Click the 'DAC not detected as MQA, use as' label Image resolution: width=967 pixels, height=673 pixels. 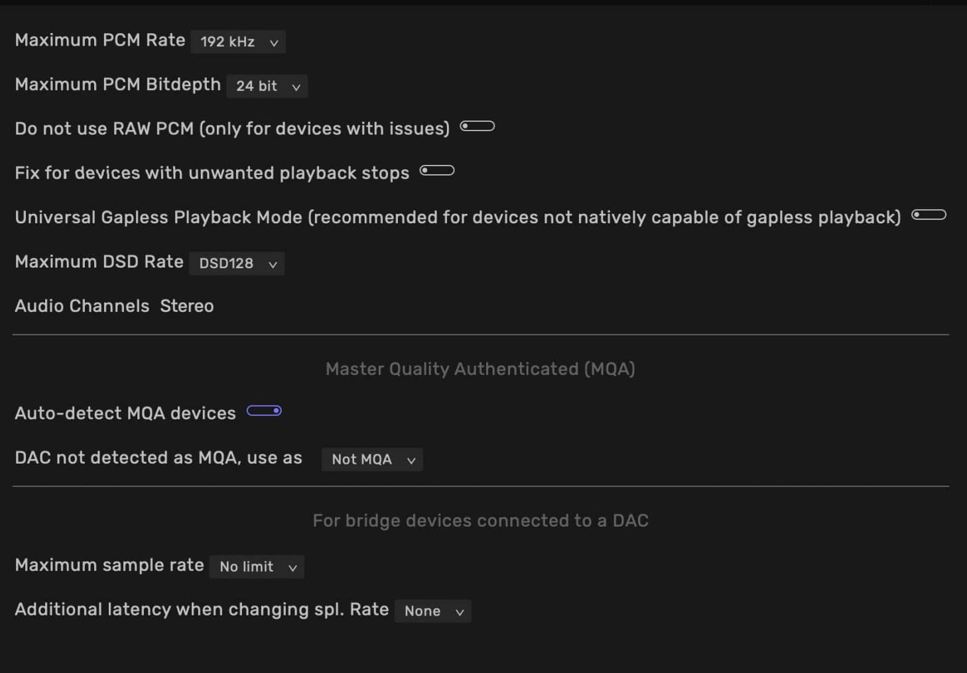(x=159, y=458)
